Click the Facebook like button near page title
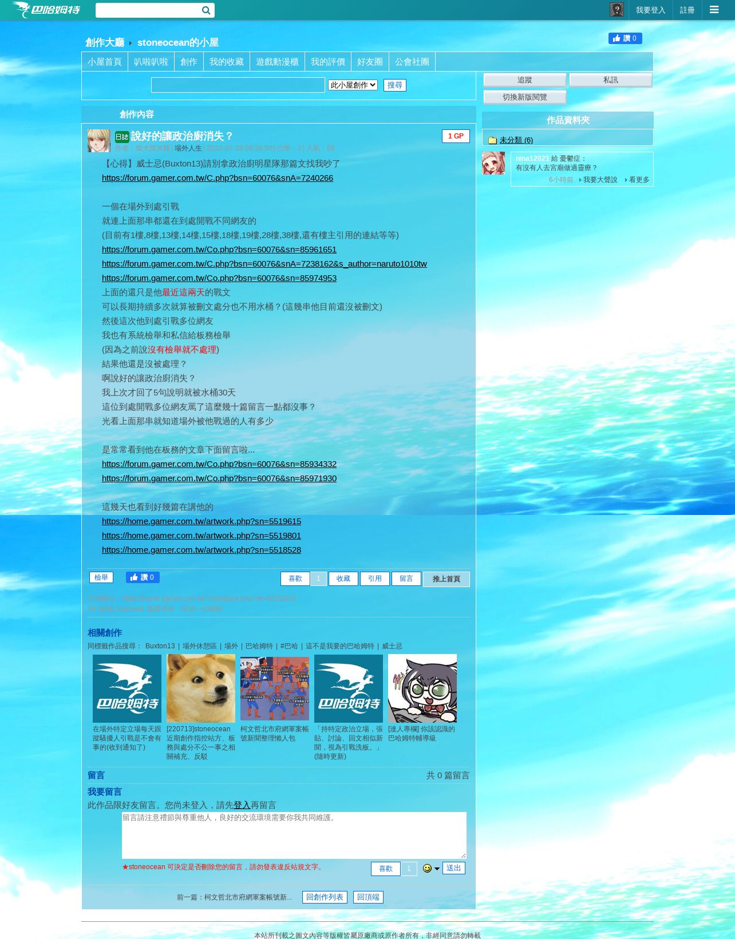The image size is (735, 939). [x=625, y=38]
